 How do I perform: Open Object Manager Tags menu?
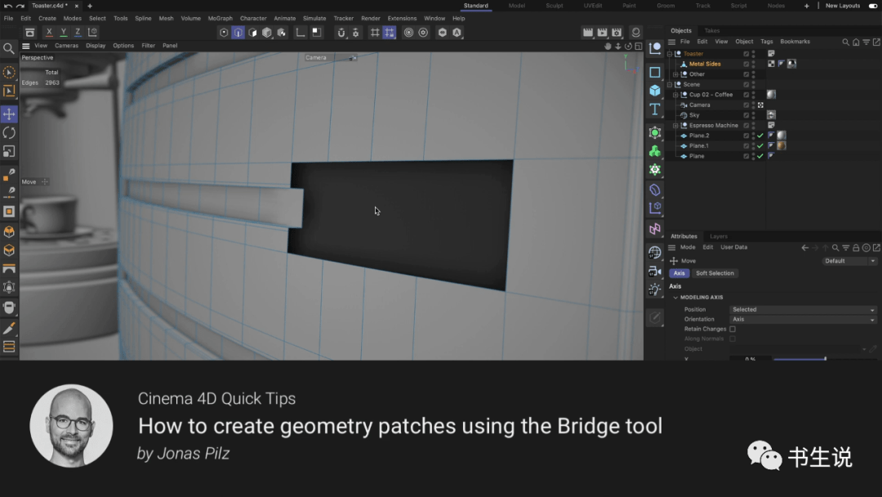[x=766, y=42]
